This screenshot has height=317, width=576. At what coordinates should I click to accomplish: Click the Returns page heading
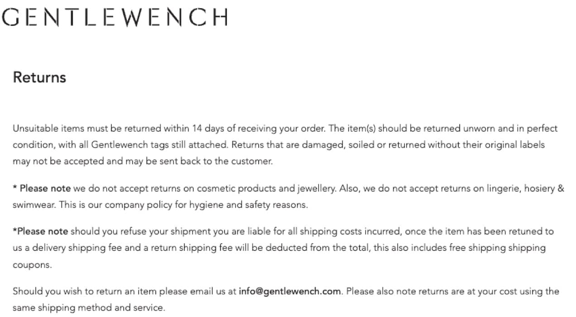[x=39, y=77]
